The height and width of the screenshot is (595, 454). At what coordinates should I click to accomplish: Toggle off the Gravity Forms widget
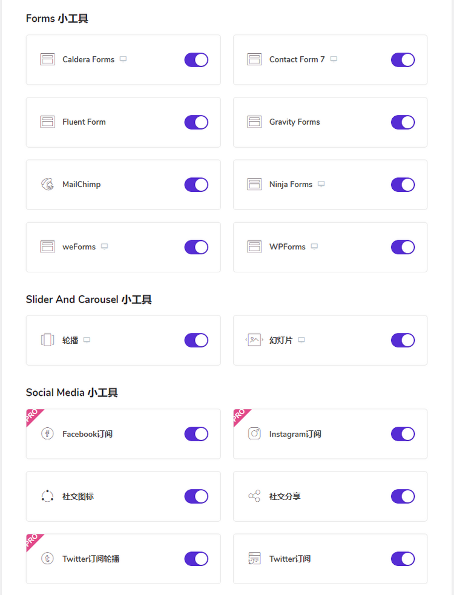click(403, 122)
